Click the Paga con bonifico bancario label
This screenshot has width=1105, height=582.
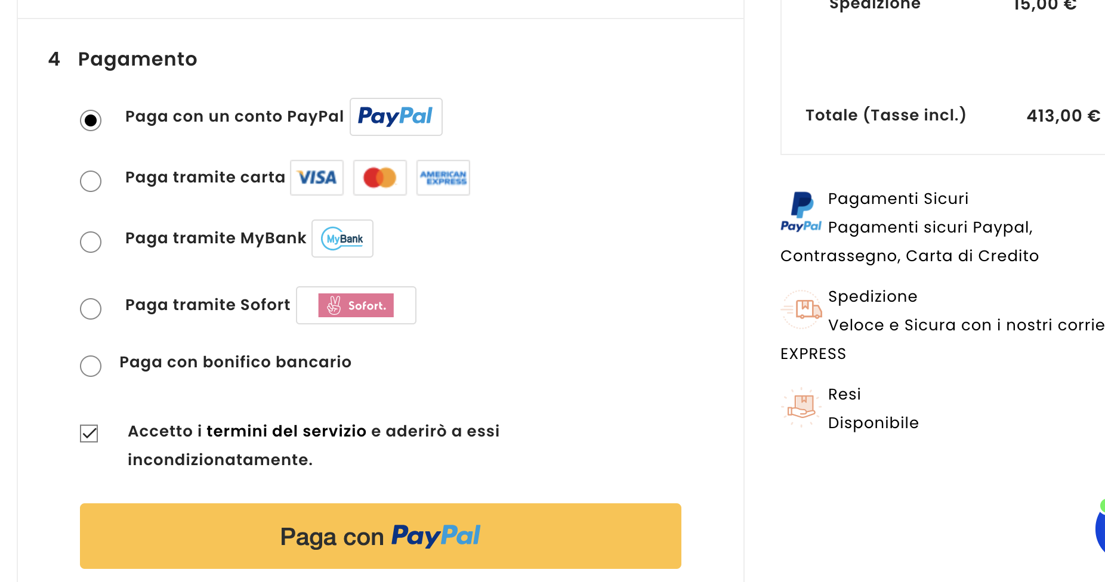coord(235,362)
